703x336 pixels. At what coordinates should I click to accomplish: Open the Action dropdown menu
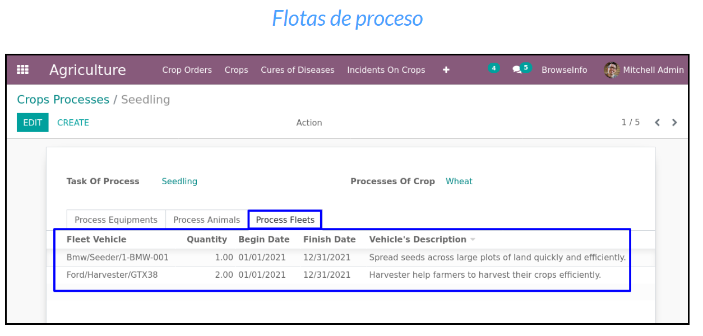(x=309, y=123)
